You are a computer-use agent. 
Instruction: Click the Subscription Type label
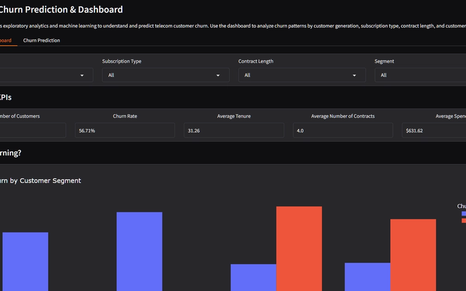(122, 61)
